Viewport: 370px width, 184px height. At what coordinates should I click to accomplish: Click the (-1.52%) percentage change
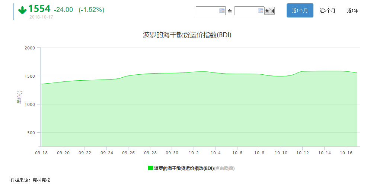91,10
